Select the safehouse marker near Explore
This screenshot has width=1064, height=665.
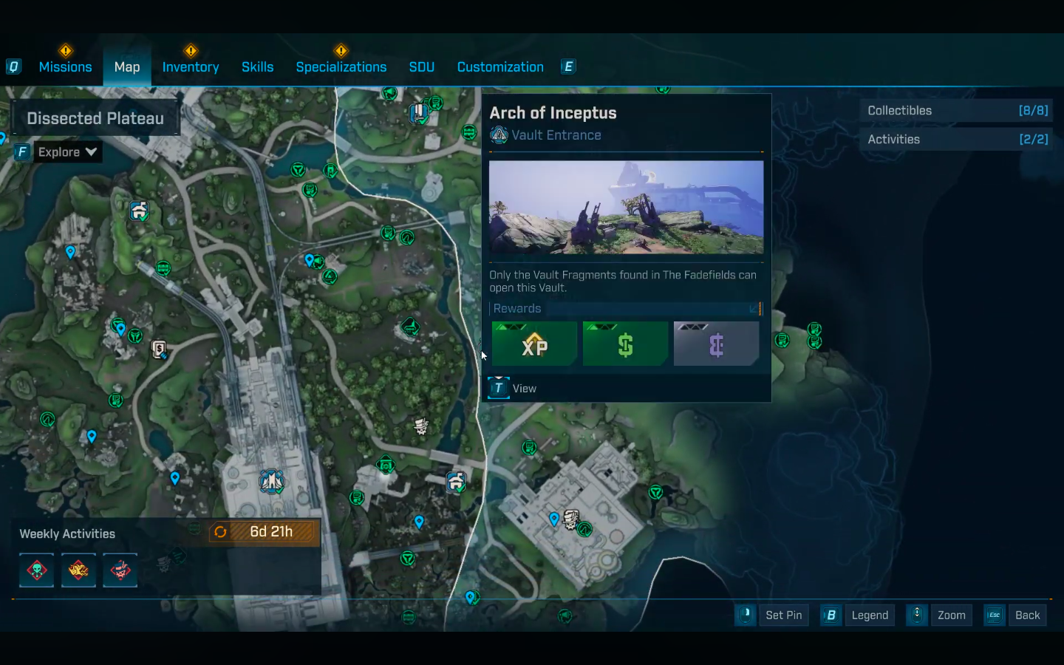(x=139, y=211)
